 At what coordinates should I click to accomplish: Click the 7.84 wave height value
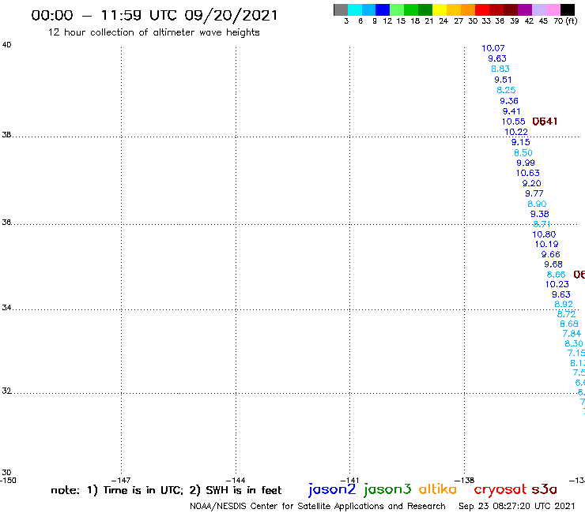tap(572, 333)
